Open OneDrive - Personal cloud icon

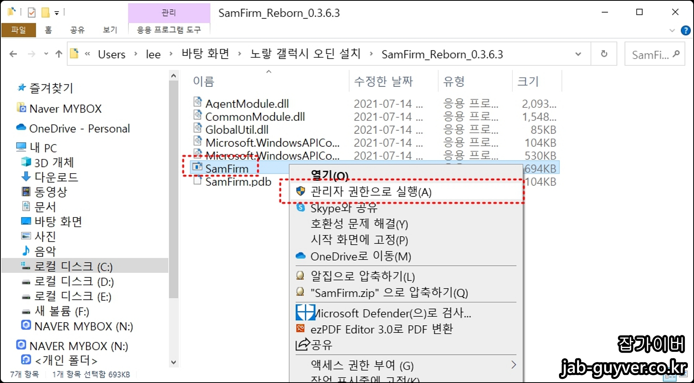(x=21, y=127)
